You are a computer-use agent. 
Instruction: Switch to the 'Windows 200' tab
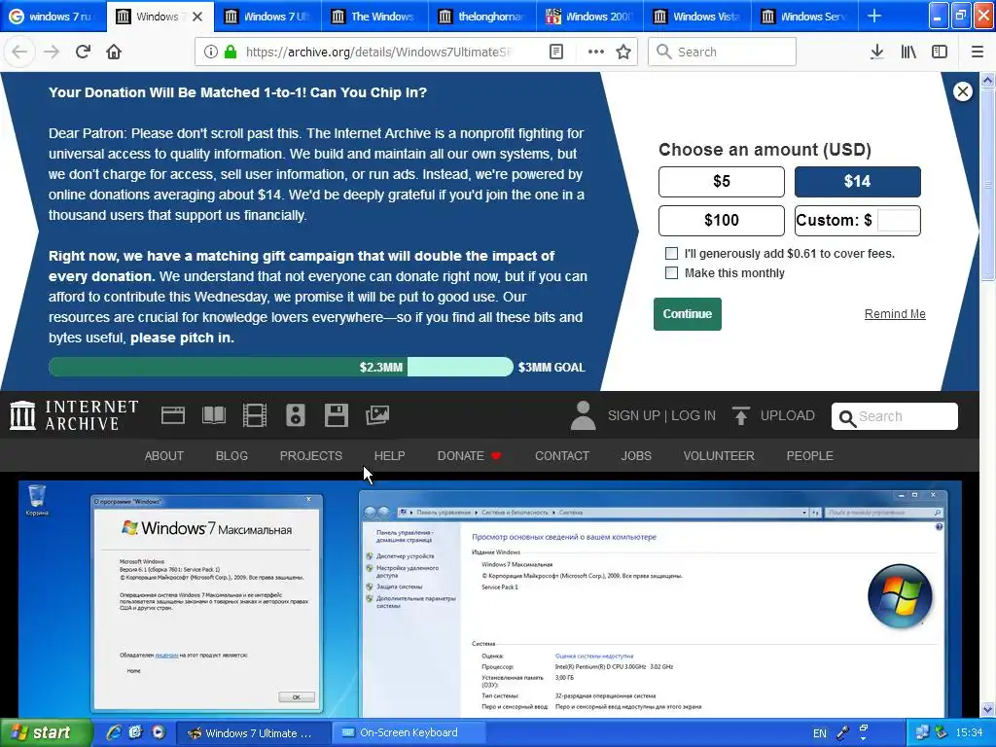(x=590, y=17)
